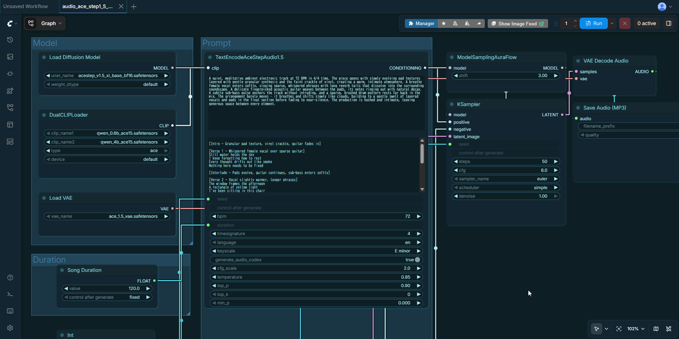679x339 pixels.
Task: Collapse the Song Duration node dot
Action: [62, 270]
